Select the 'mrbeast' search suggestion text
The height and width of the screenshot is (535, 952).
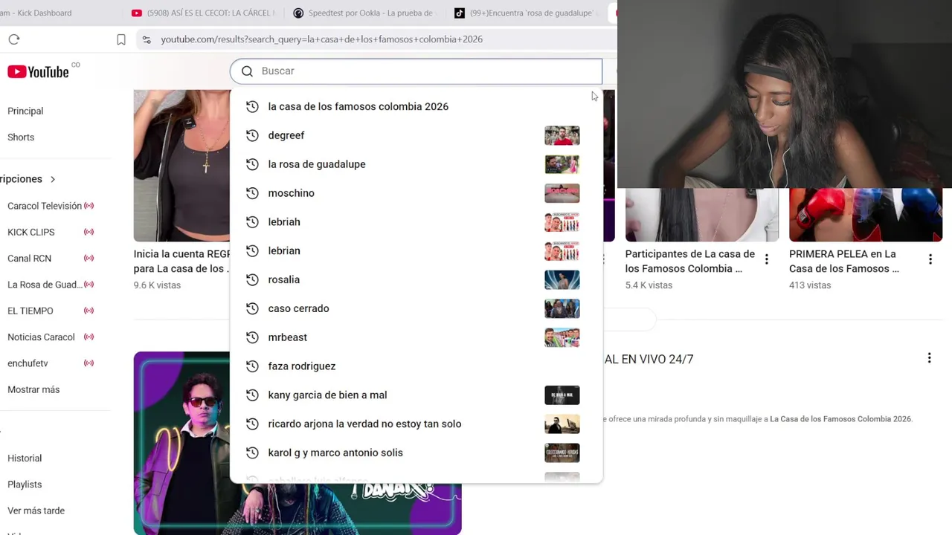tap(287, 337)
